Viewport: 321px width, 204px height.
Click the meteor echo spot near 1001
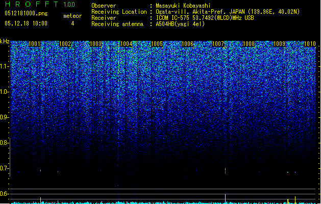40,171
